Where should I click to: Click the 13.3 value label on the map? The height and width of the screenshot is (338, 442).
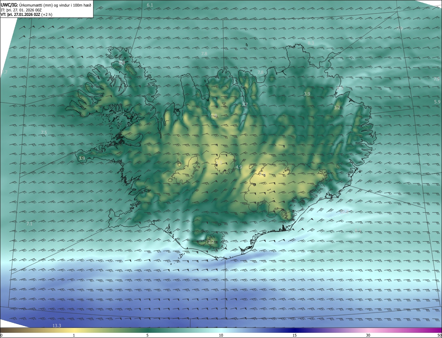57,326
